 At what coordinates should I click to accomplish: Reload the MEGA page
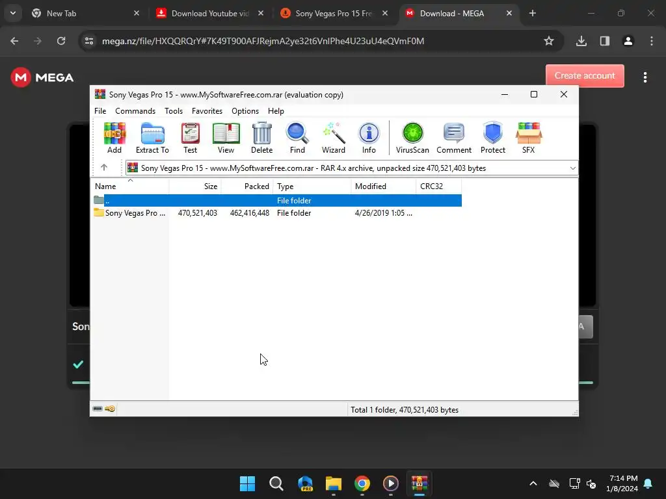click(x=61, y=41)
